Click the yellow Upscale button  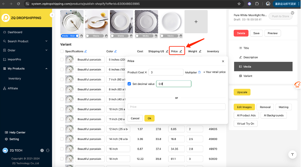[x=242, y=92]
